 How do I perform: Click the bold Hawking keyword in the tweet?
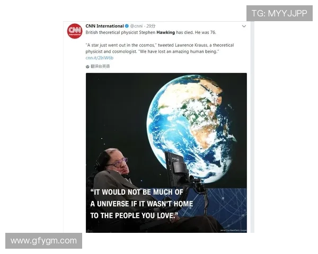166,32
